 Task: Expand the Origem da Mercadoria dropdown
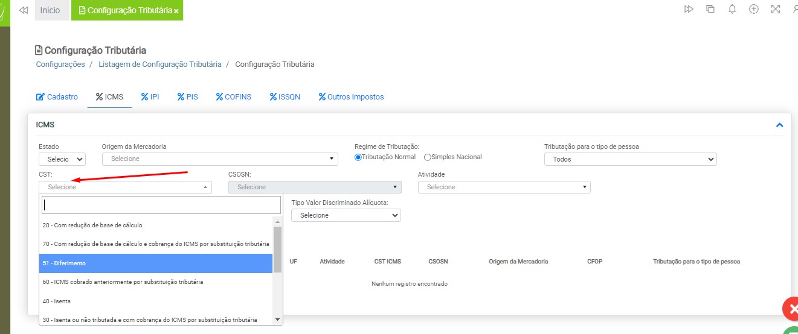point(220,159)
